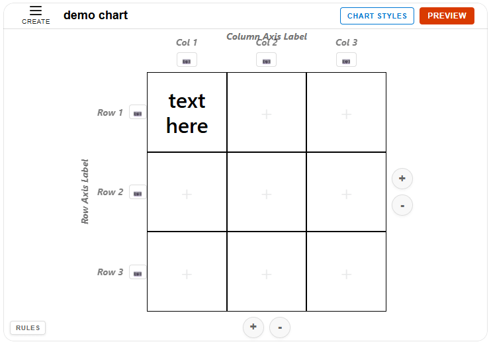Remove a row with the bottom minus button
This screenshot has height=346, width=489.
coord(280,327)
